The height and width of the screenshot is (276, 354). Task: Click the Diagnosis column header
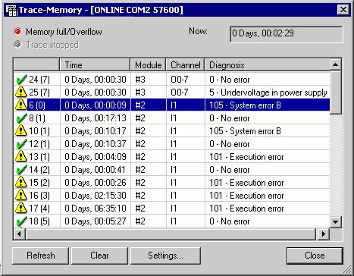tap(268, 65)
